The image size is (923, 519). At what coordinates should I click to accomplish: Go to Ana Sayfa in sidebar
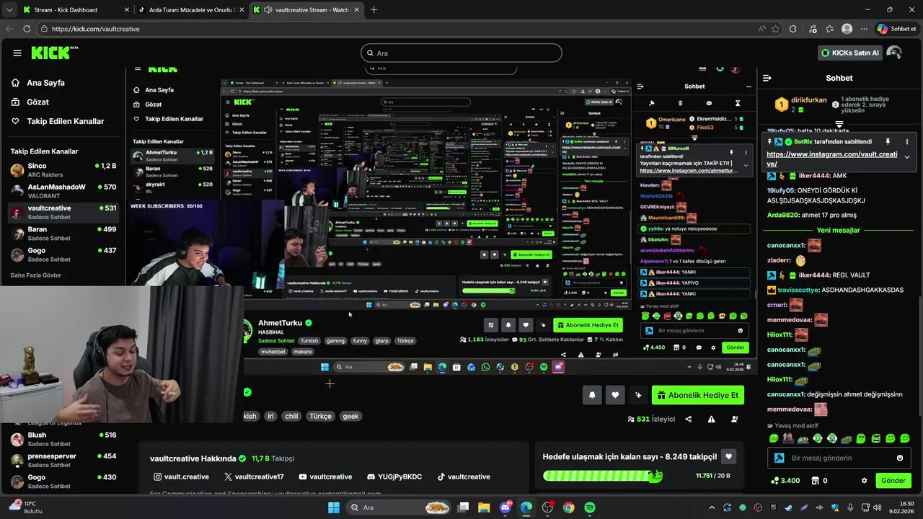45,83
